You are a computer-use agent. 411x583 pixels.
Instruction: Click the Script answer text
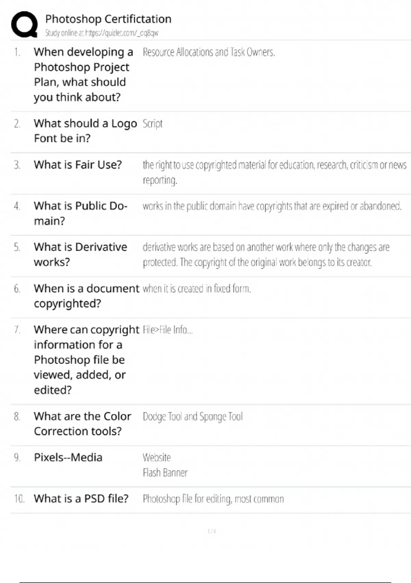click(152, 123)
